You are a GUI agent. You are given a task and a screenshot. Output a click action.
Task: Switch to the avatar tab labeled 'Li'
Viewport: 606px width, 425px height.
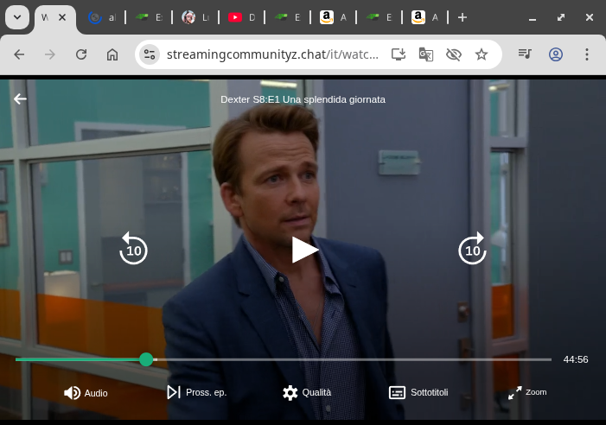click(x=195, y=17)
